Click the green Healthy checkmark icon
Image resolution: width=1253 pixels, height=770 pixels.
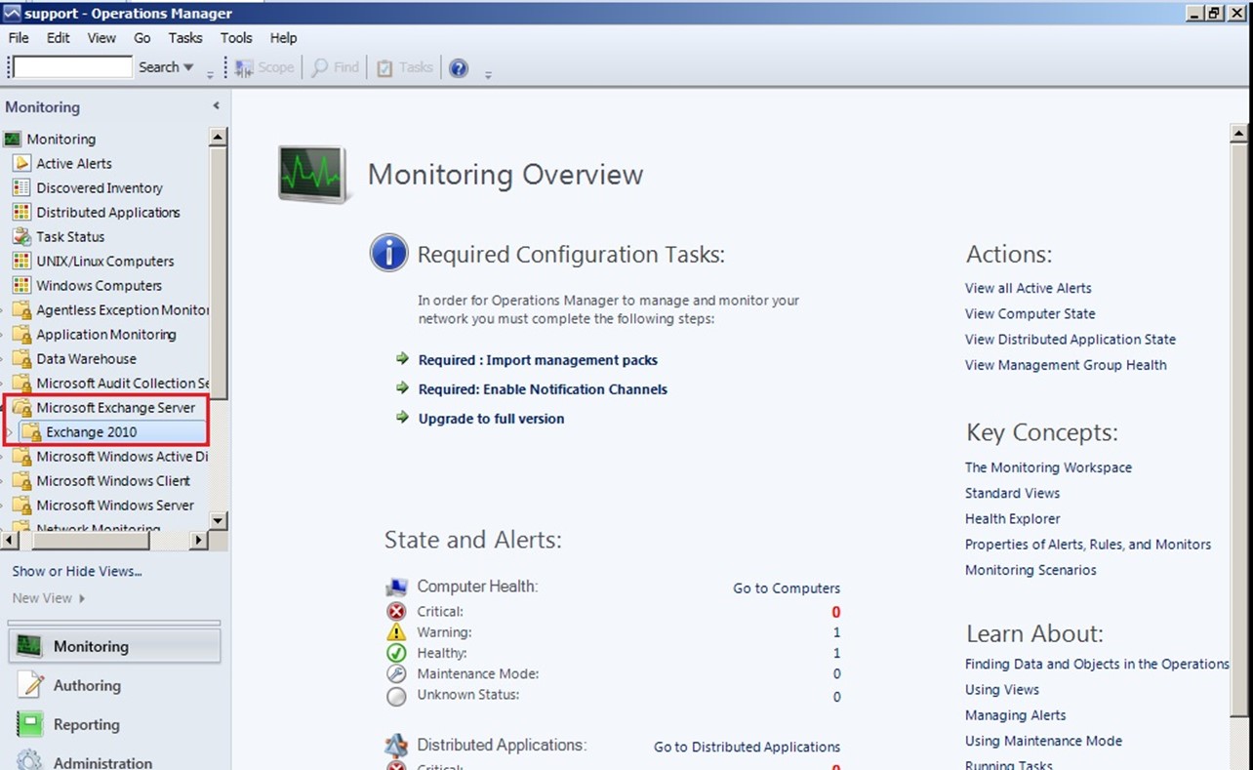tap(396, 653)
